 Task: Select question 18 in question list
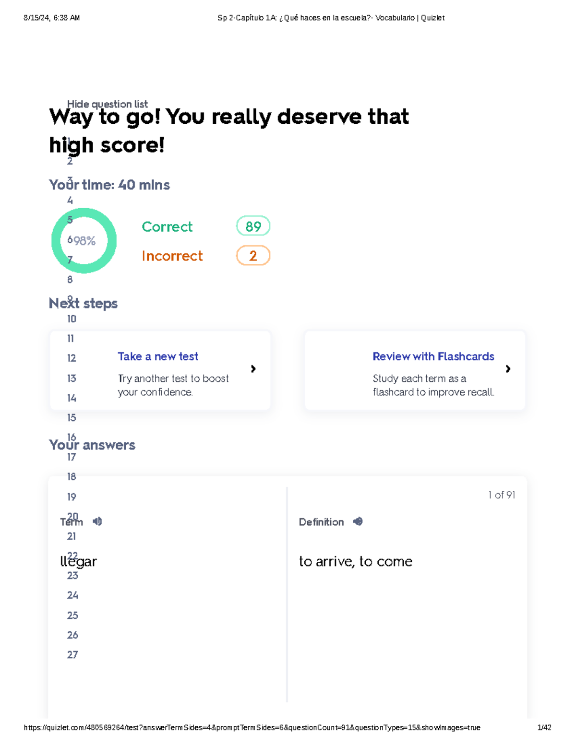pos(72,477)
